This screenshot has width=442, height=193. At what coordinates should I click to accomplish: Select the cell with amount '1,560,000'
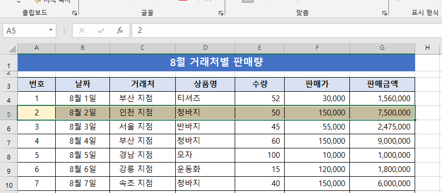coord(382,98)
